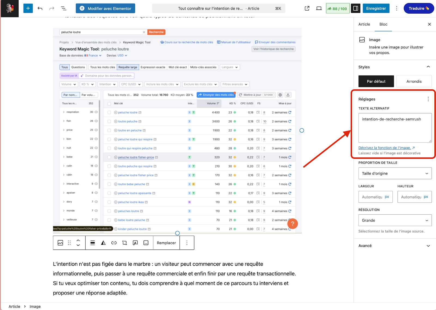Image resolution: width=436 pixels, height=310 pixels.
Task: Open the Résolution dropdown
Action: coord(395,220)
